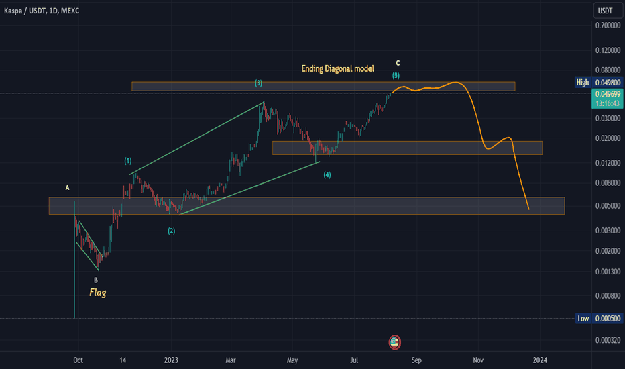The image size is (625, 369).
Task: Click the High price label 0.049800
Action: pyautogui.click(x=608, y=82)
